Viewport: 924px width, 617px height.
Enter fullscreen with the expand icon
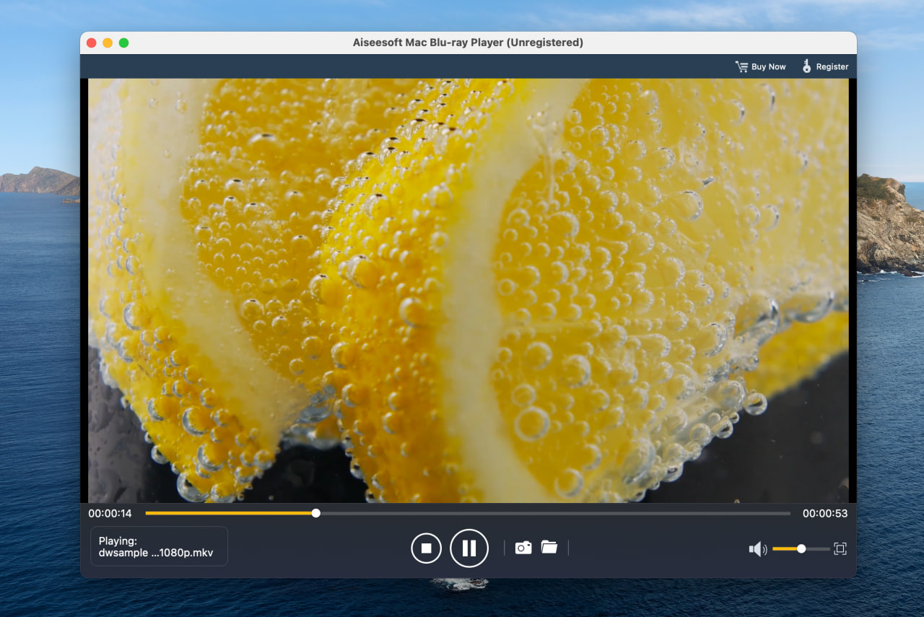point(840,549)
